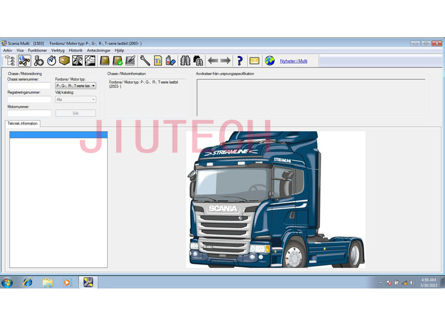Click the network tray icon
Viewport: 445px width, 334px height.
[404, 283]
